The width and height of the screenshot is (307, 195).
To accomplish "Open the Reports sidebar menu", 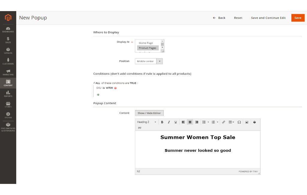I will coord(8,94).
